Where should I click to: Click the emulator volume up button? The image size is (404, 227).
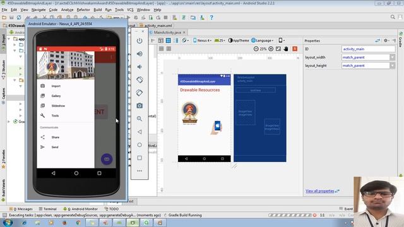coord(140,54)
